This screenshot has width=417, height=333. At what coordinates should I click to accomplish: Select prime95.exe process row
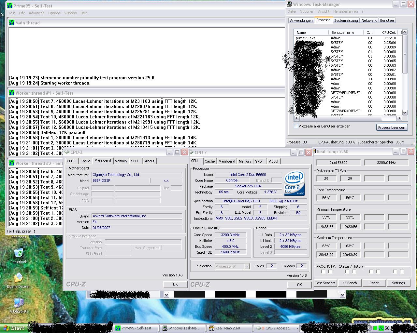(348, 38)
